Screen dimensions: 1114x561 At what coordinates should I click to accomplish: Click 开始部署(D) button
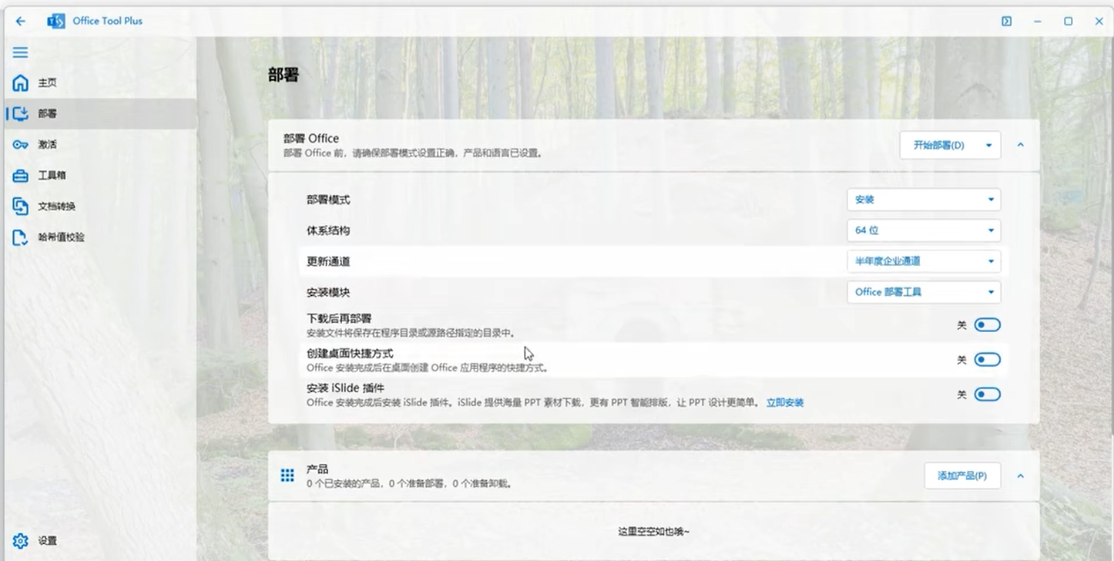tap(938, 145)
